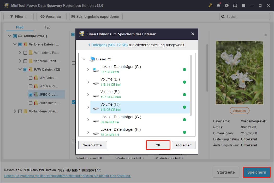Expand the Vorhandene Datei... node
Screen dimensions: 274x183
[x=15, y=111]
